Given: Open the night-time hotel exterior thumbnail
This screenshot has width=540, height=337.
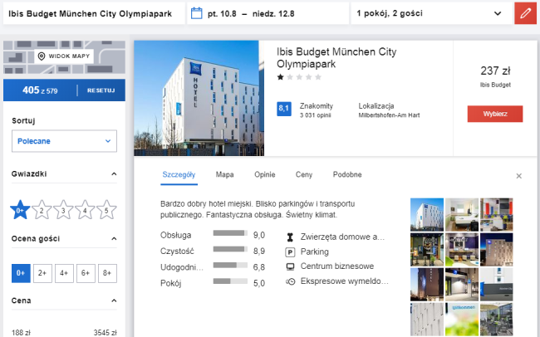Looking at the screenshot, I should 497,250.
